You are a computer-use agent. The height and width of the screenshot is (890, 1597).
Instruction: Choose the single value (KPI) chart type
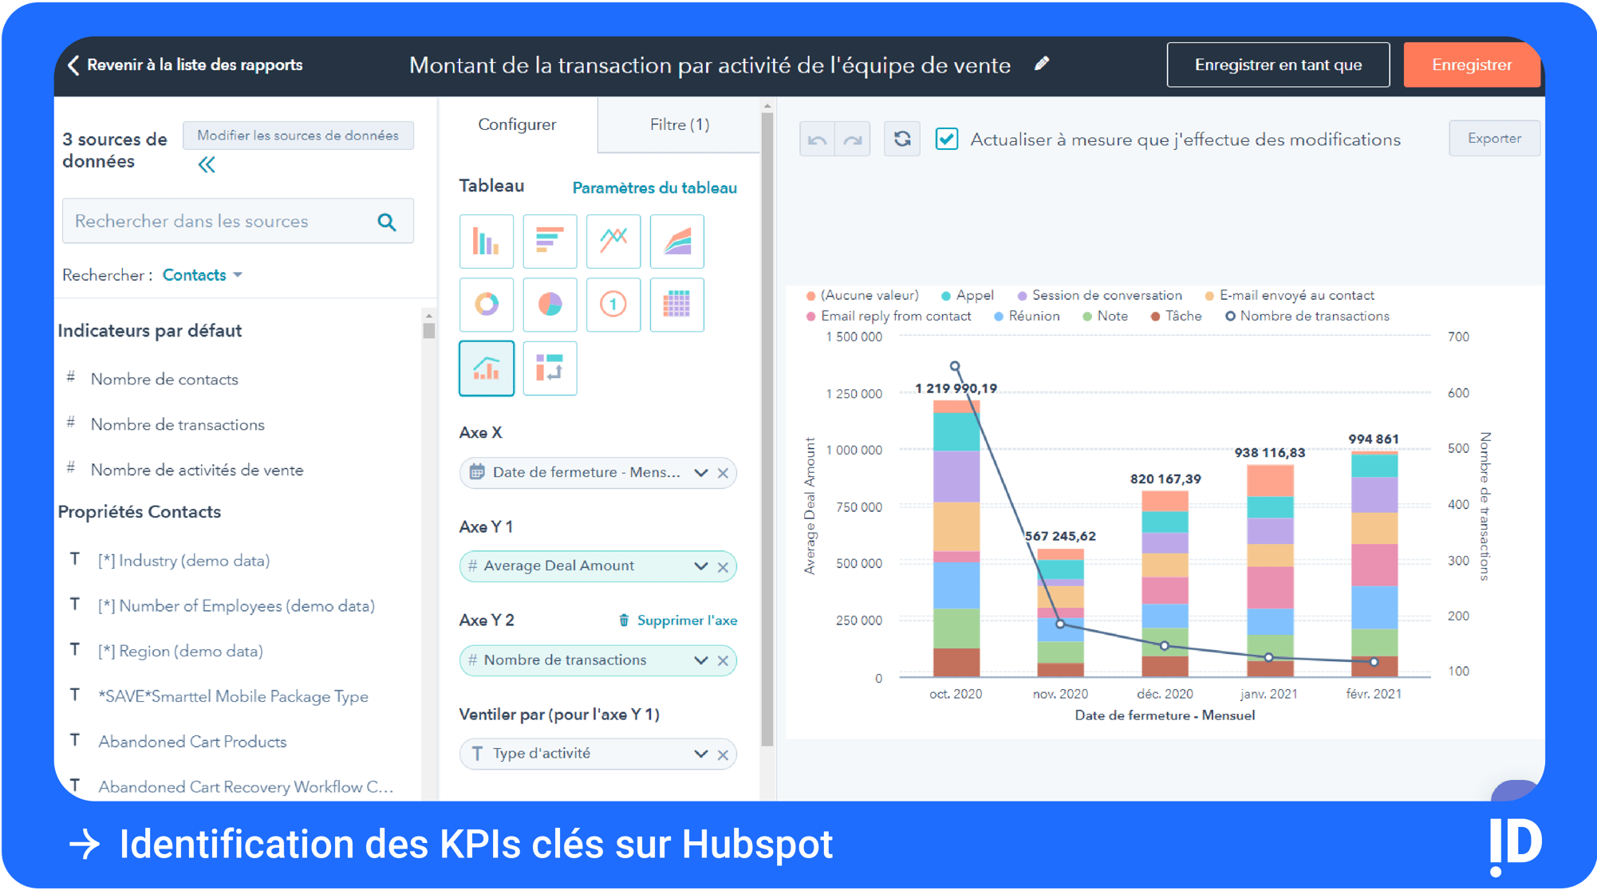point(613,305)
